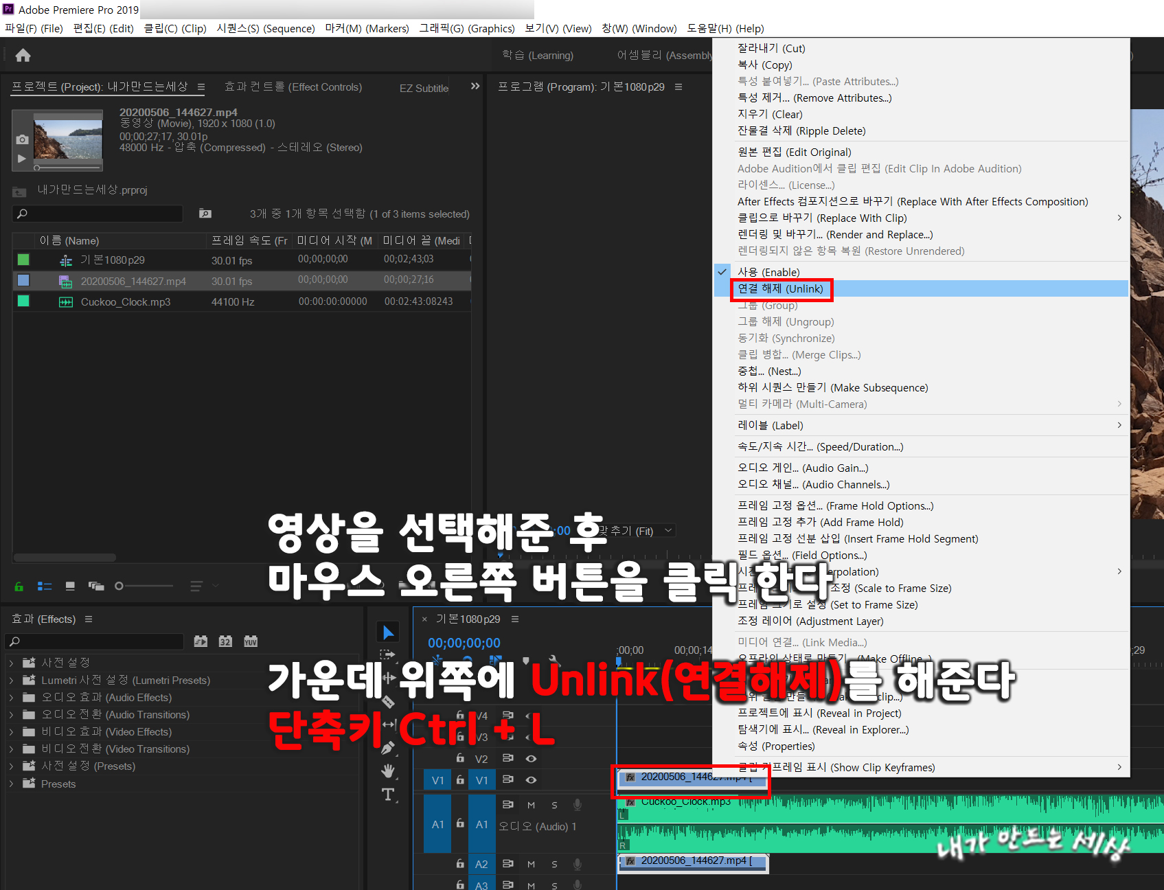Image resolution: width=1164 pixels, height=890 pixels.
Task: Open the Program monitor panel menu
Action: pos(678,87)
